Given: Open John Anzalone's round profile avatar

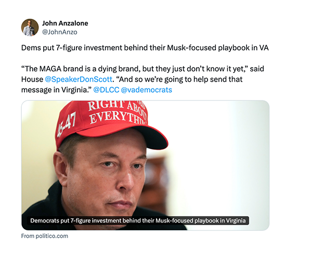Looking at the screenshot, I should [30, 28].
